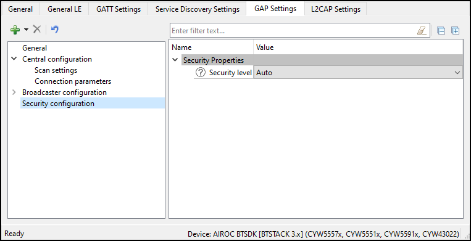This screenshot has width=471, height=241.
Task: Select Connection parameters tree item
Action: pos(73,81)
